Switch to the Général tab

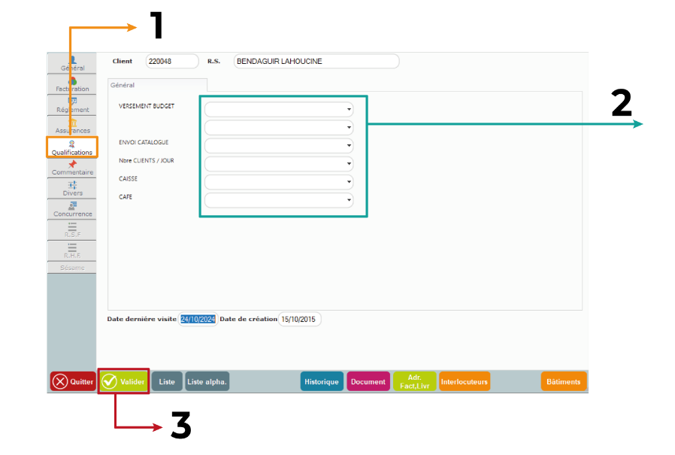click(157, 85)
